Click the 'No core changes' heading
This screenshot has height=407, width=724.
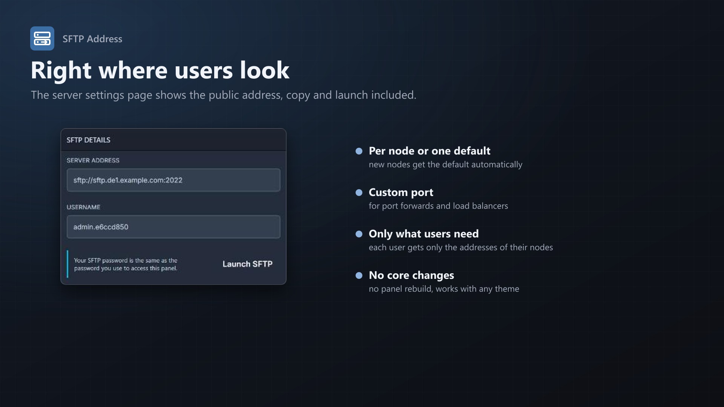(x=411, y=275)
